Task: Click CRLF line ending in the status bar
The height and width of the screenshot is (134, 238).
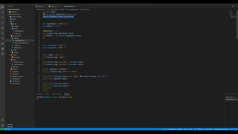Action: pyautogui.click(x=191, y=129)
